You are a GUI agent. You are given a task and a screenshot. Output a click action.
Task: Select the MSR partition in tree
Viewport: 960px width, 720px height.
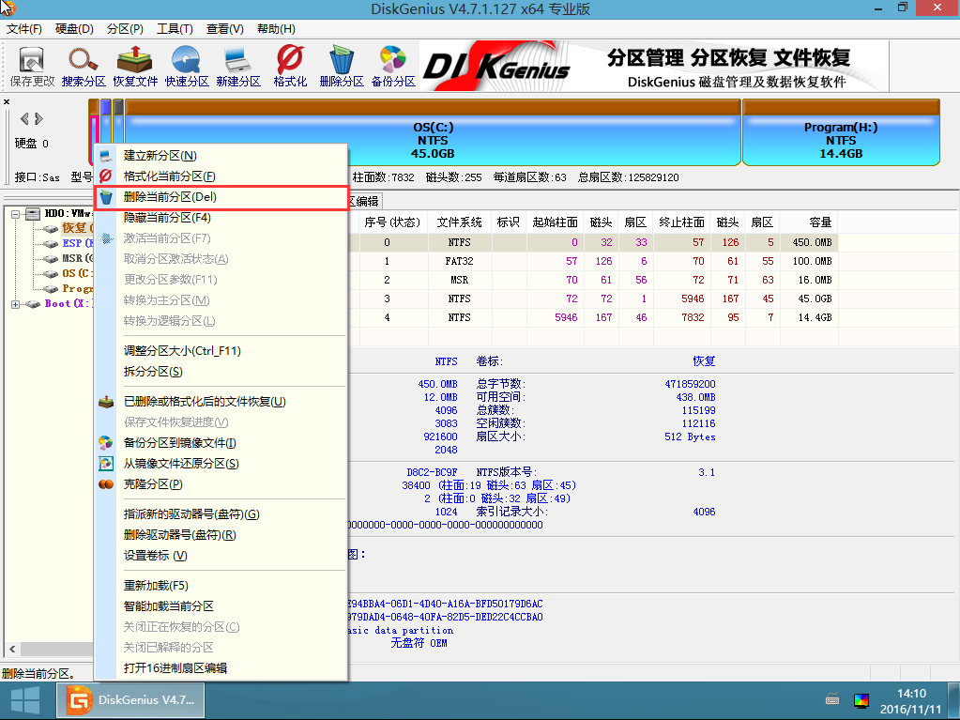(77, 258)
